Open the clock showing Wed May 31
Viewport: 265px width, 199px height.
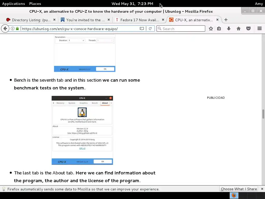click(x=132, y=4)
